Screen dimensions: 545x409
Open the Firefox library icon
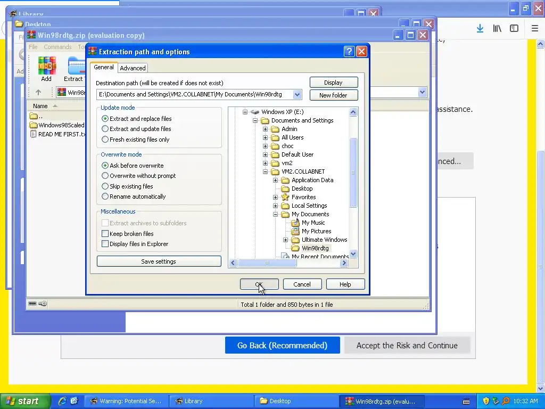(x=497, y=29)
